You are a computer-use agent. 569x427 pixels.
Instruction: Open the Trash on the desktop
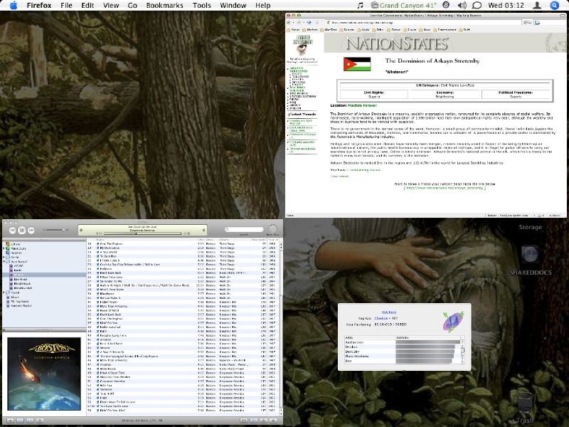click(525, 404)
